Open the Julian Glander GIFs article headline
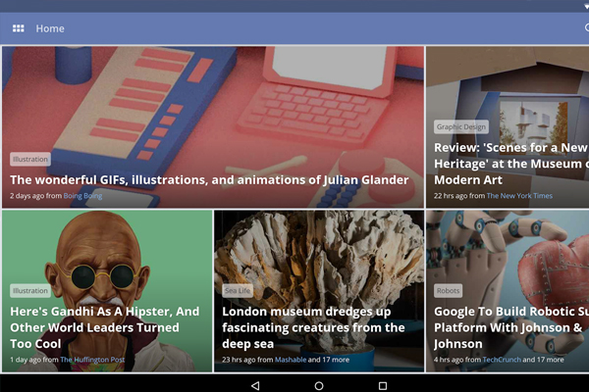This screenshot has width=589, height=392. coord(209,180)
